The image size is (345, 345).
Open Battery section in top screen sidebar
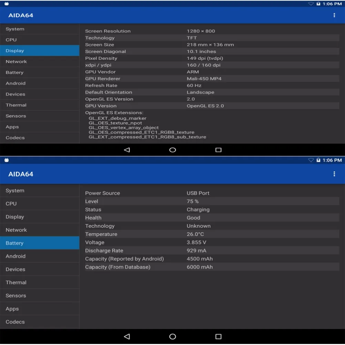click(40, 72)
